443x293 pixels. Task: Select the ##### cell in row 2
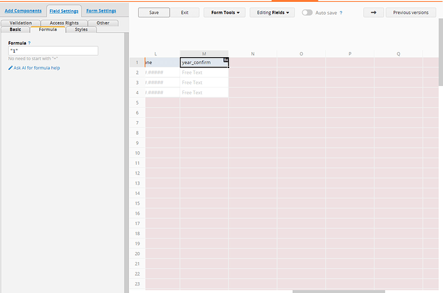tap(162, 72)
